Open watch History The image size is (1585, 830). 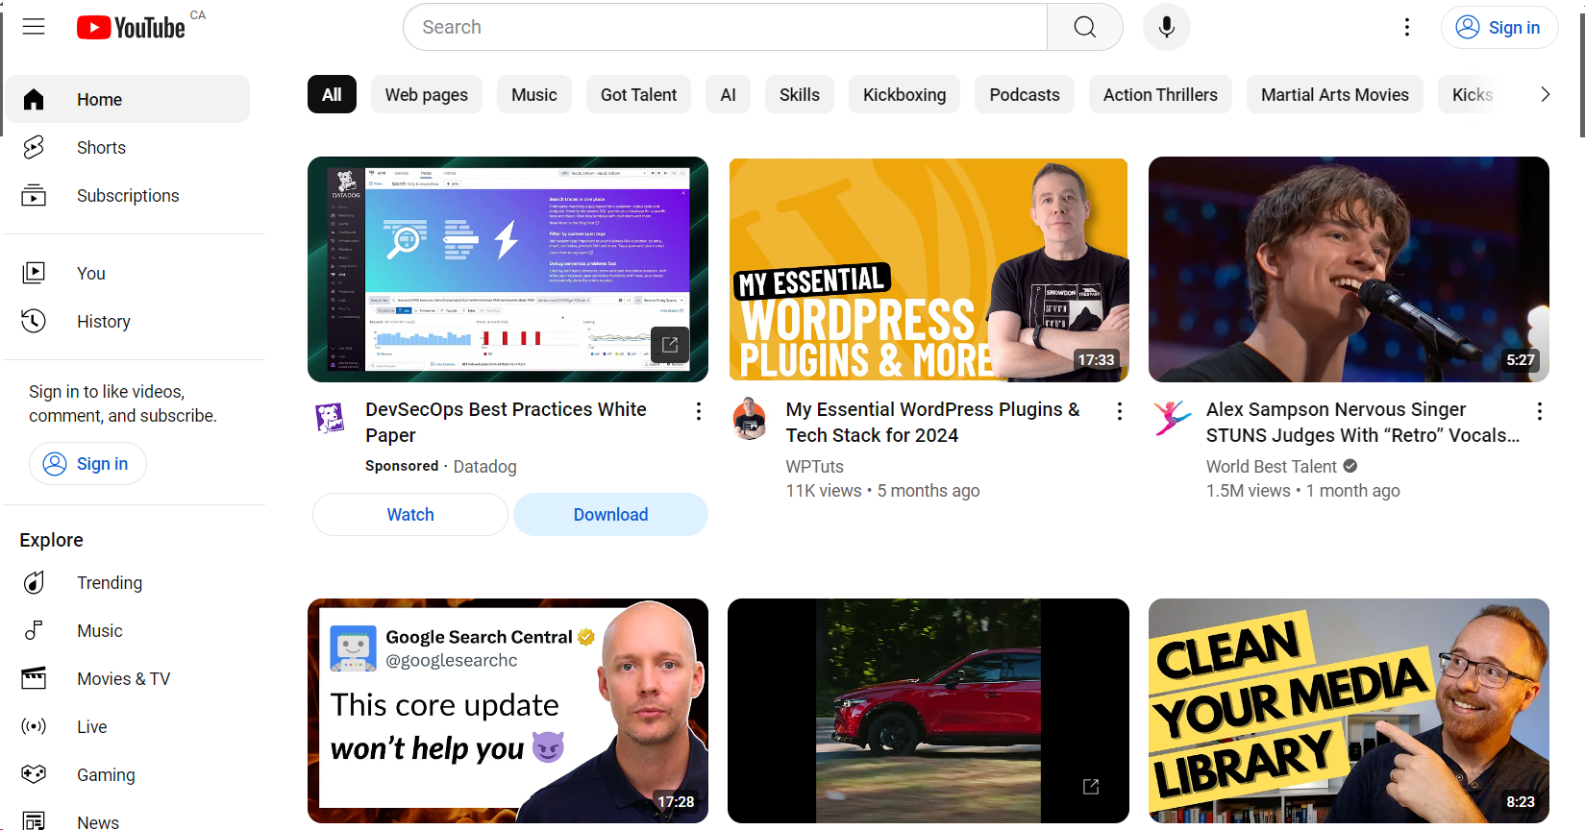128,321
